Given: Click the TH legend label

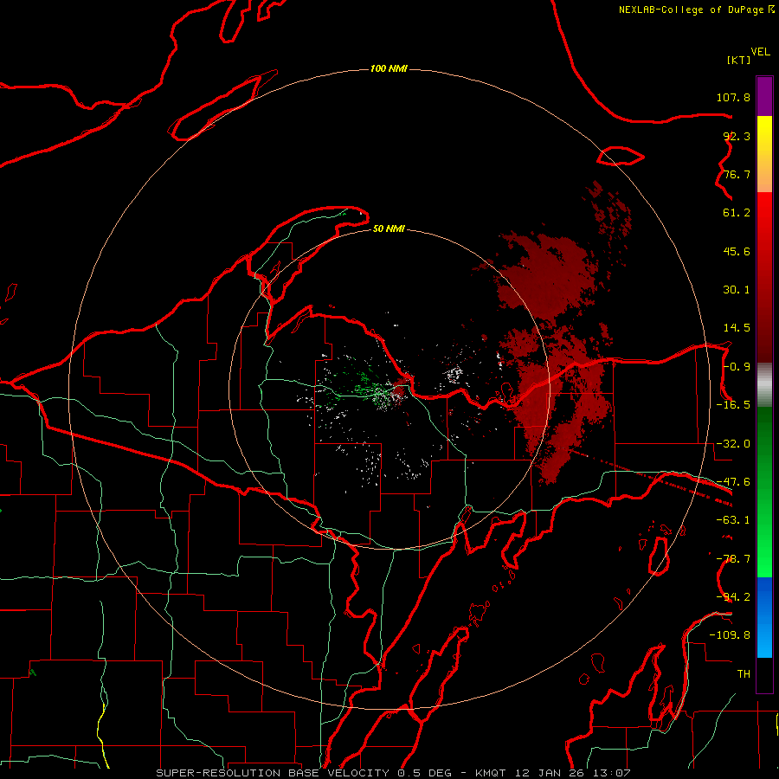Looking at the screenshot, I should [x=744, y=674].
